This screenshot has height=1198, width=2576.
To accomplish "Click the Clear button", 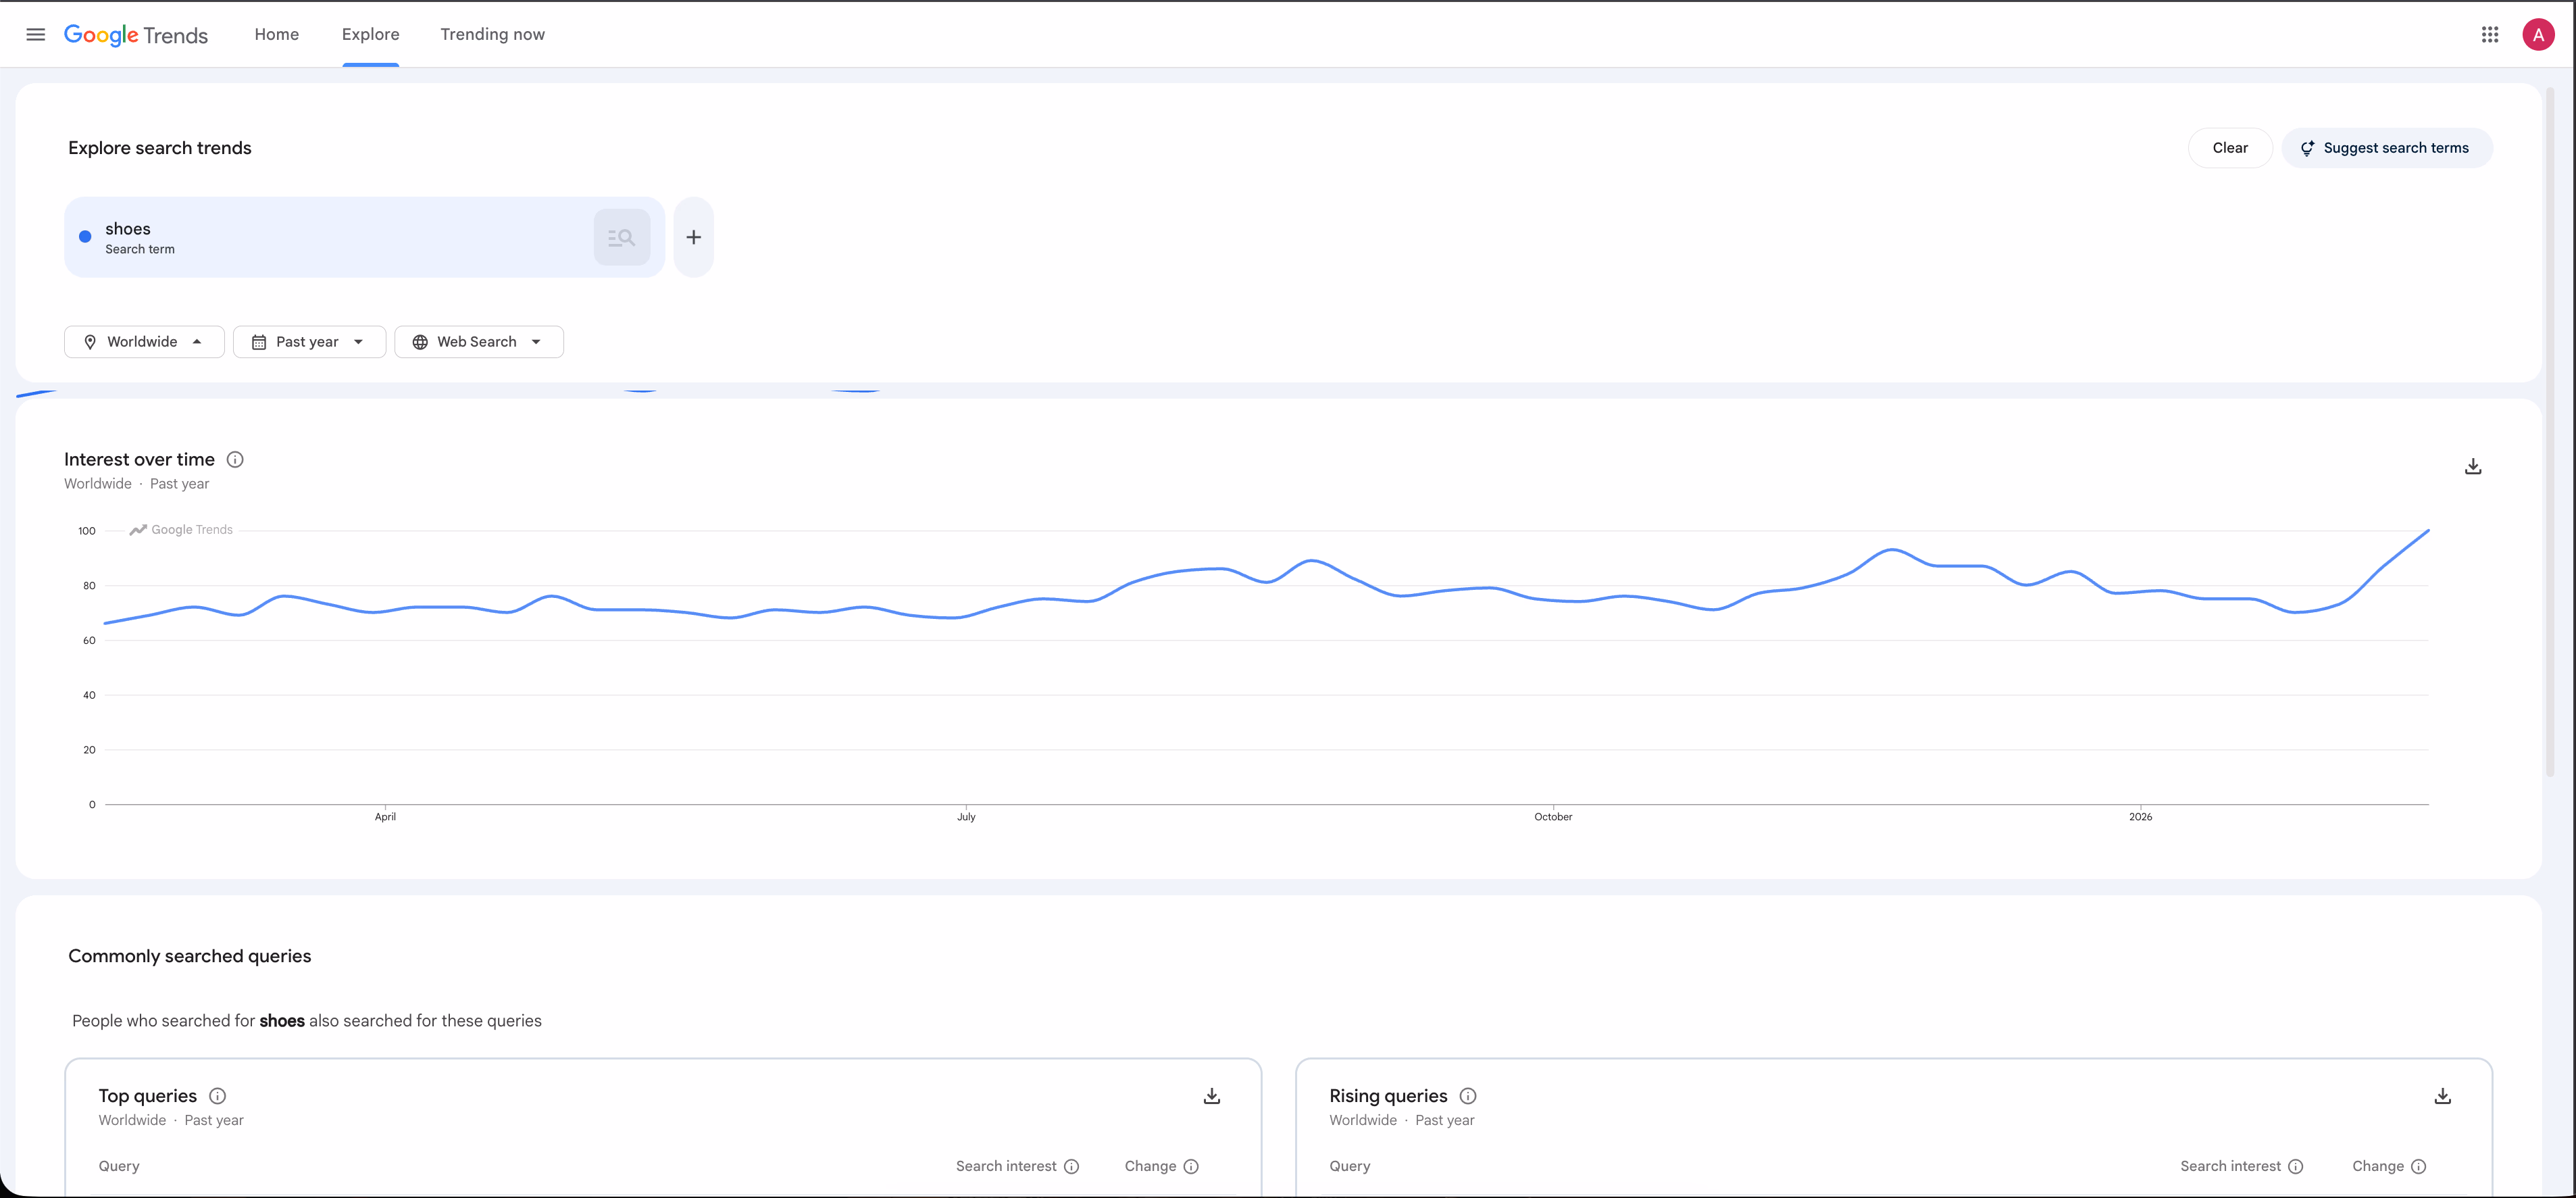I will pos(2230,147).
